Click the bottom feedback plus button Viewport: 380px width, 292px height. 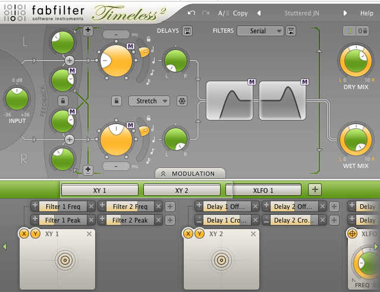pyautogui.click(x=88, y=170)
